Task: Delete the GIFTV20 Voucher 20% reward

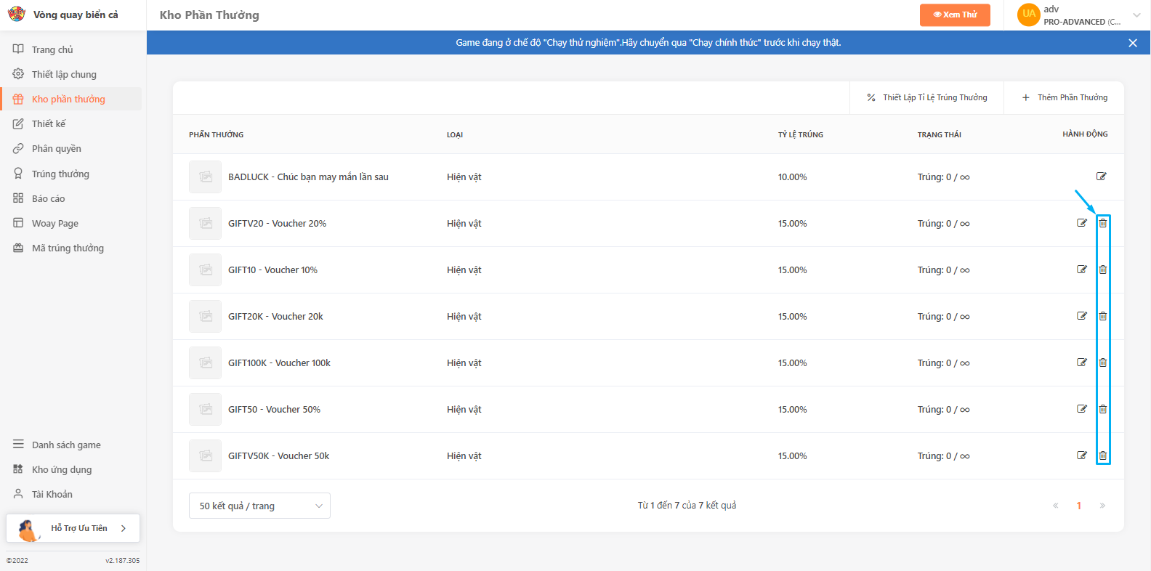Action: point(1103,223)
